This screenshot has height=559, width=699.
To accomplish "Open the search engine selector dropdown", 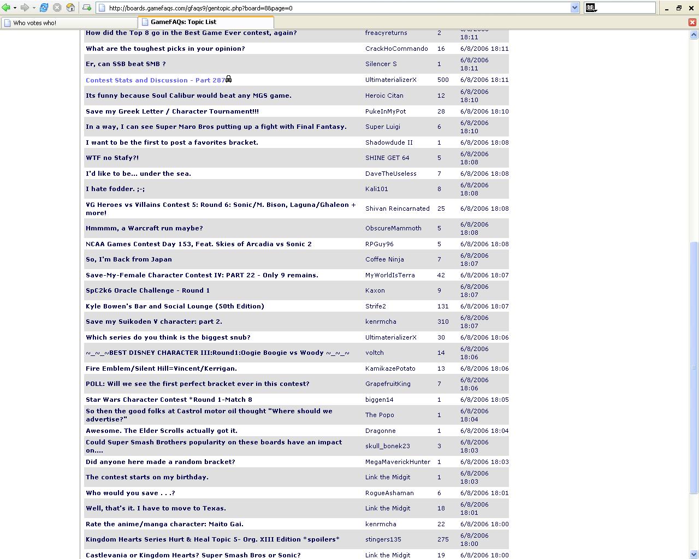I will (x=591, y=8).
